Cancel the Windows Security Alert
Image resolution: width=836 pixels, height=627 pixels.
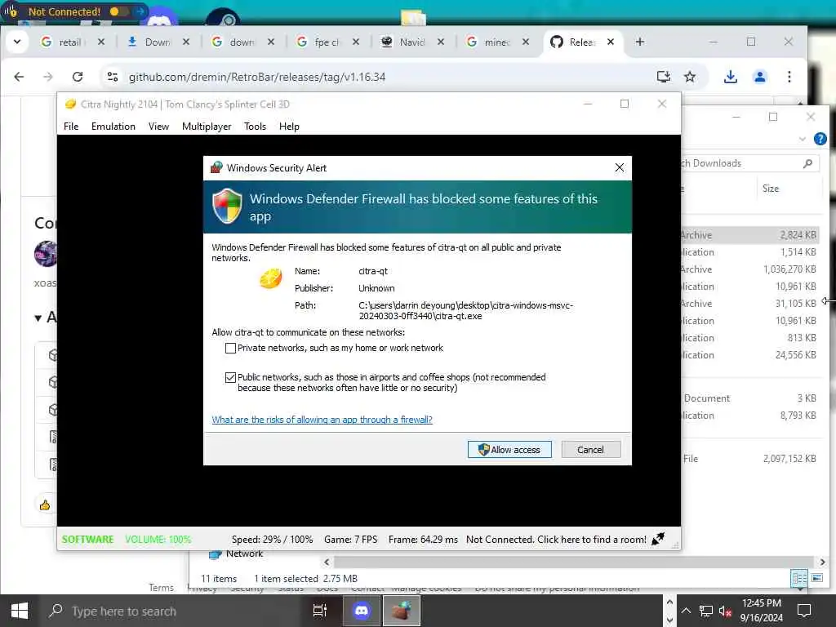click(591, 450)
